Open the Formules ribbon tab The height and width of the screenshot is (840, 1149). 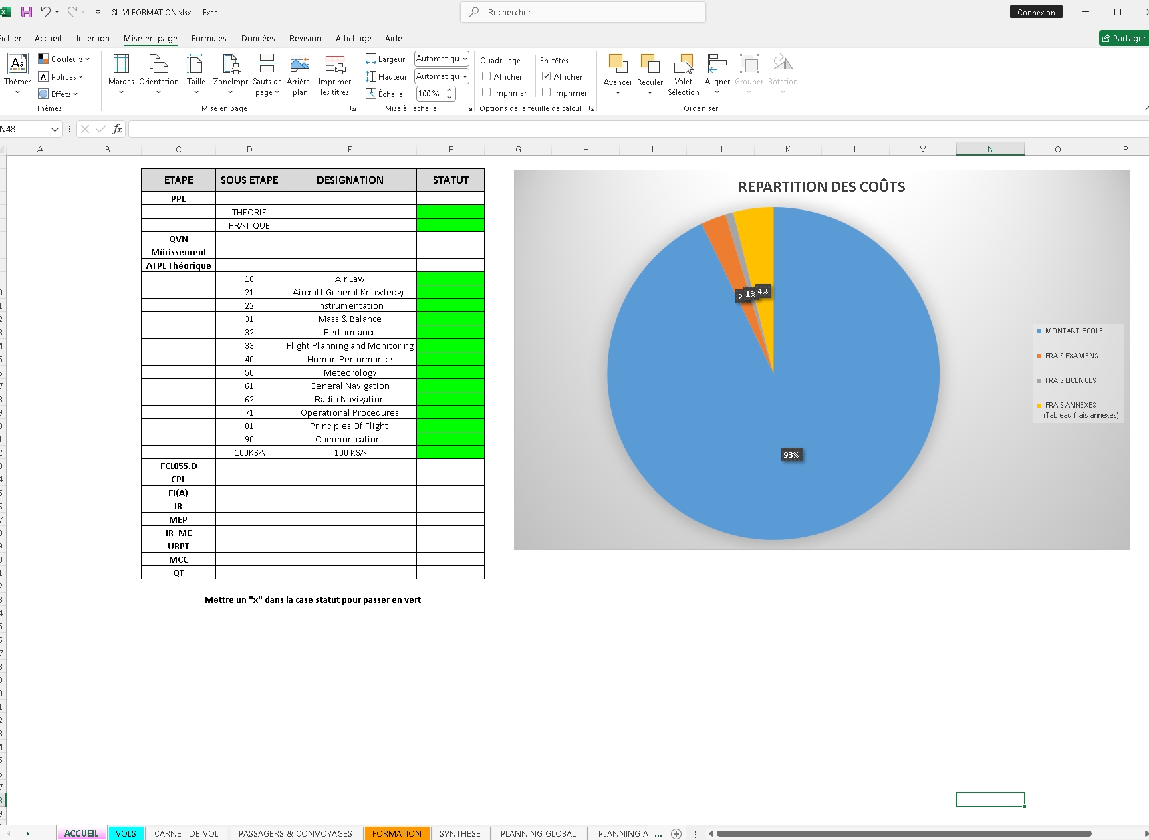click(x=209, y=38)
